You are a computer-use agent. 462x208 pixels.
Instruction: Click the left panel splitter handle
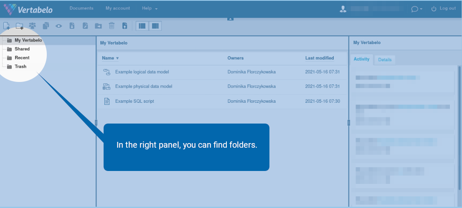(x=96, y=123)
